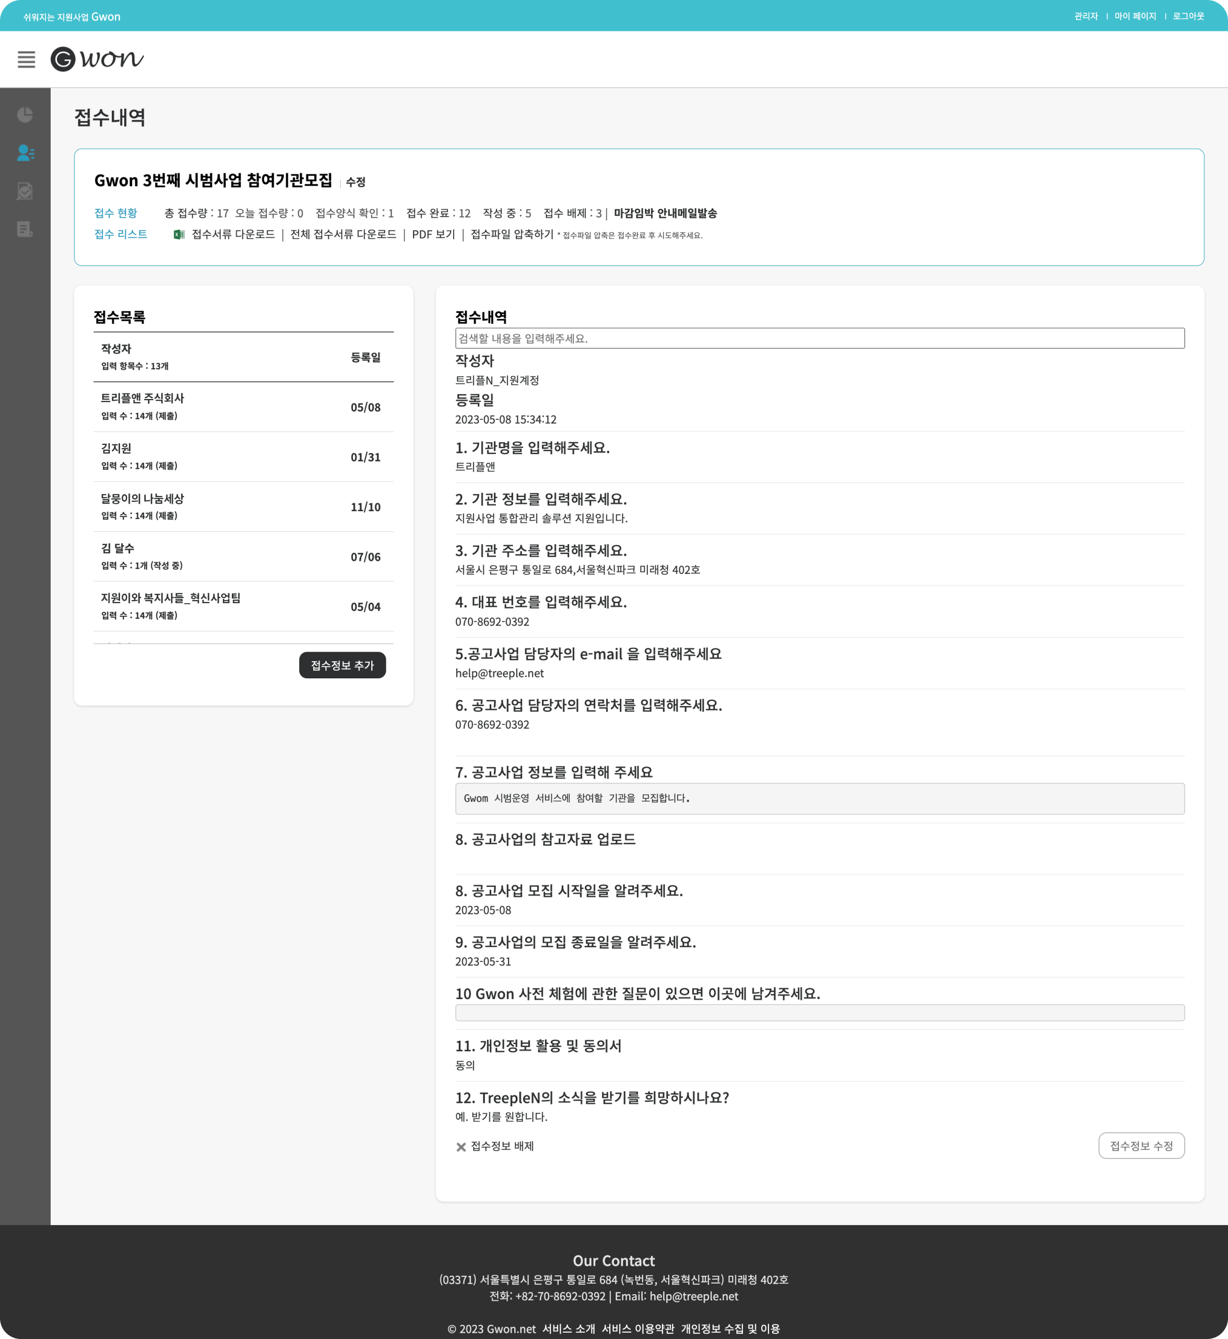1228x1339 pixels.
Task: Select the 김 달수 entry (작성 중)
Action: [x=243, y=556]
